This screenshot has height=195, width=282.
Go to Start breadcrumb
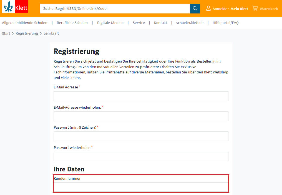pyautogui.click(x=6, y=34)
